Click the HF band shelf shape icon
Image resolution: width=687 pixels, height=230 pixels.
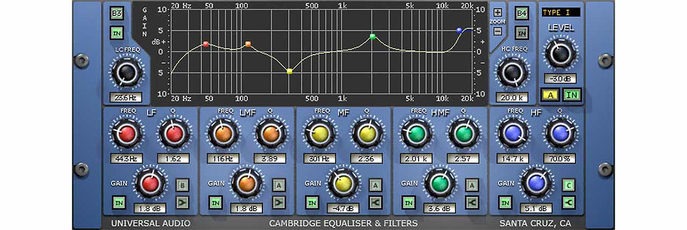[568, 202]
